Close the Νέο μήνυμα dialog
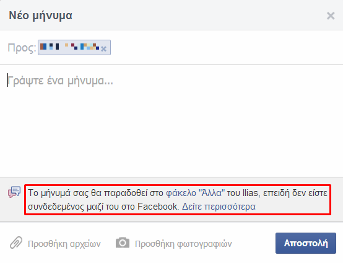343x263 pixels. [x=331, y=16]
